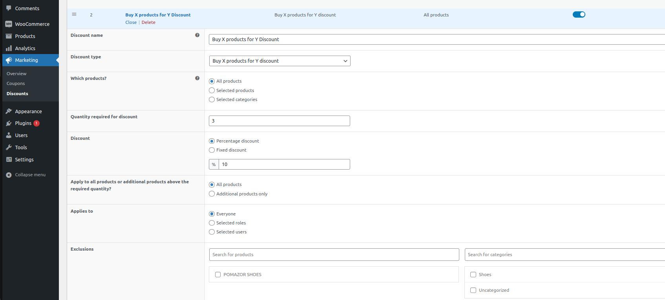Choose Selected categories radio button
This screenshot has width=665, height=300.
212,99
